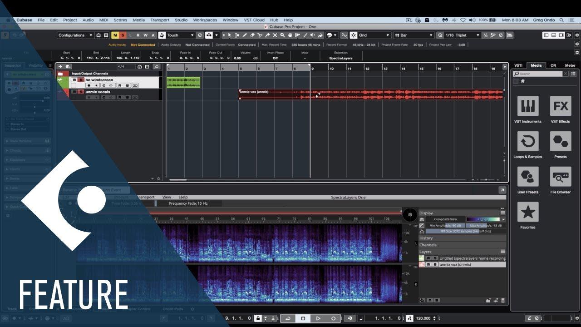
Task: Open Transport menu in menu bar
Action: tap(160, 20)
